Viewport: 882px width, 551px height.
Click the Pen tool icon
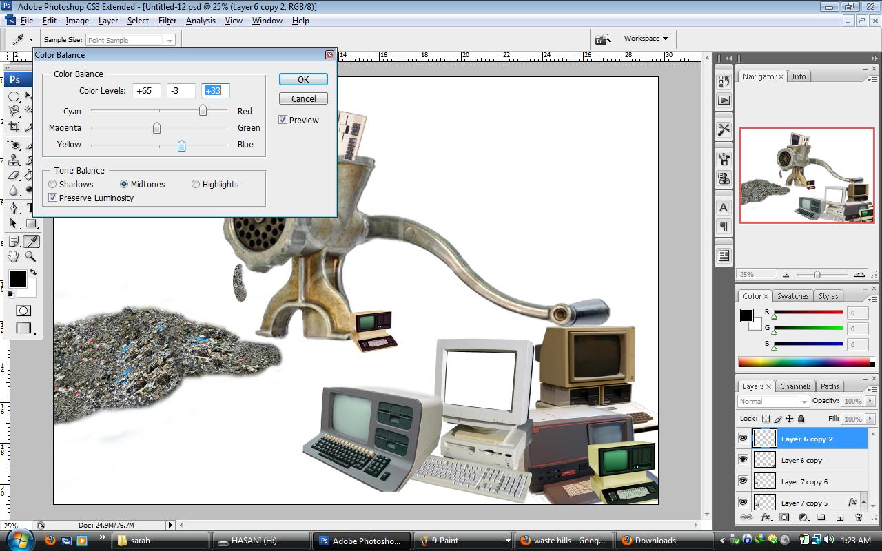(x=14, y=208)
